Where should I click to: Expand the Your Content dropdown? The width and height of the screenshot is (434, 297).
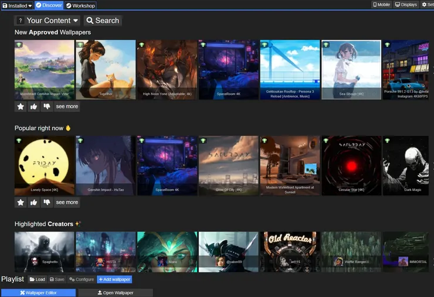click(x=52, y=21)
